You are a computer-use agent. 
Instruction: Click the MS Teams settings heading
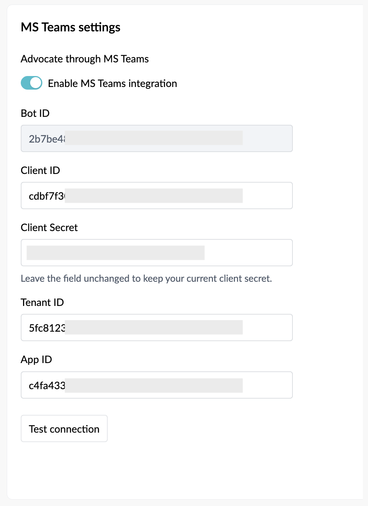70,27
